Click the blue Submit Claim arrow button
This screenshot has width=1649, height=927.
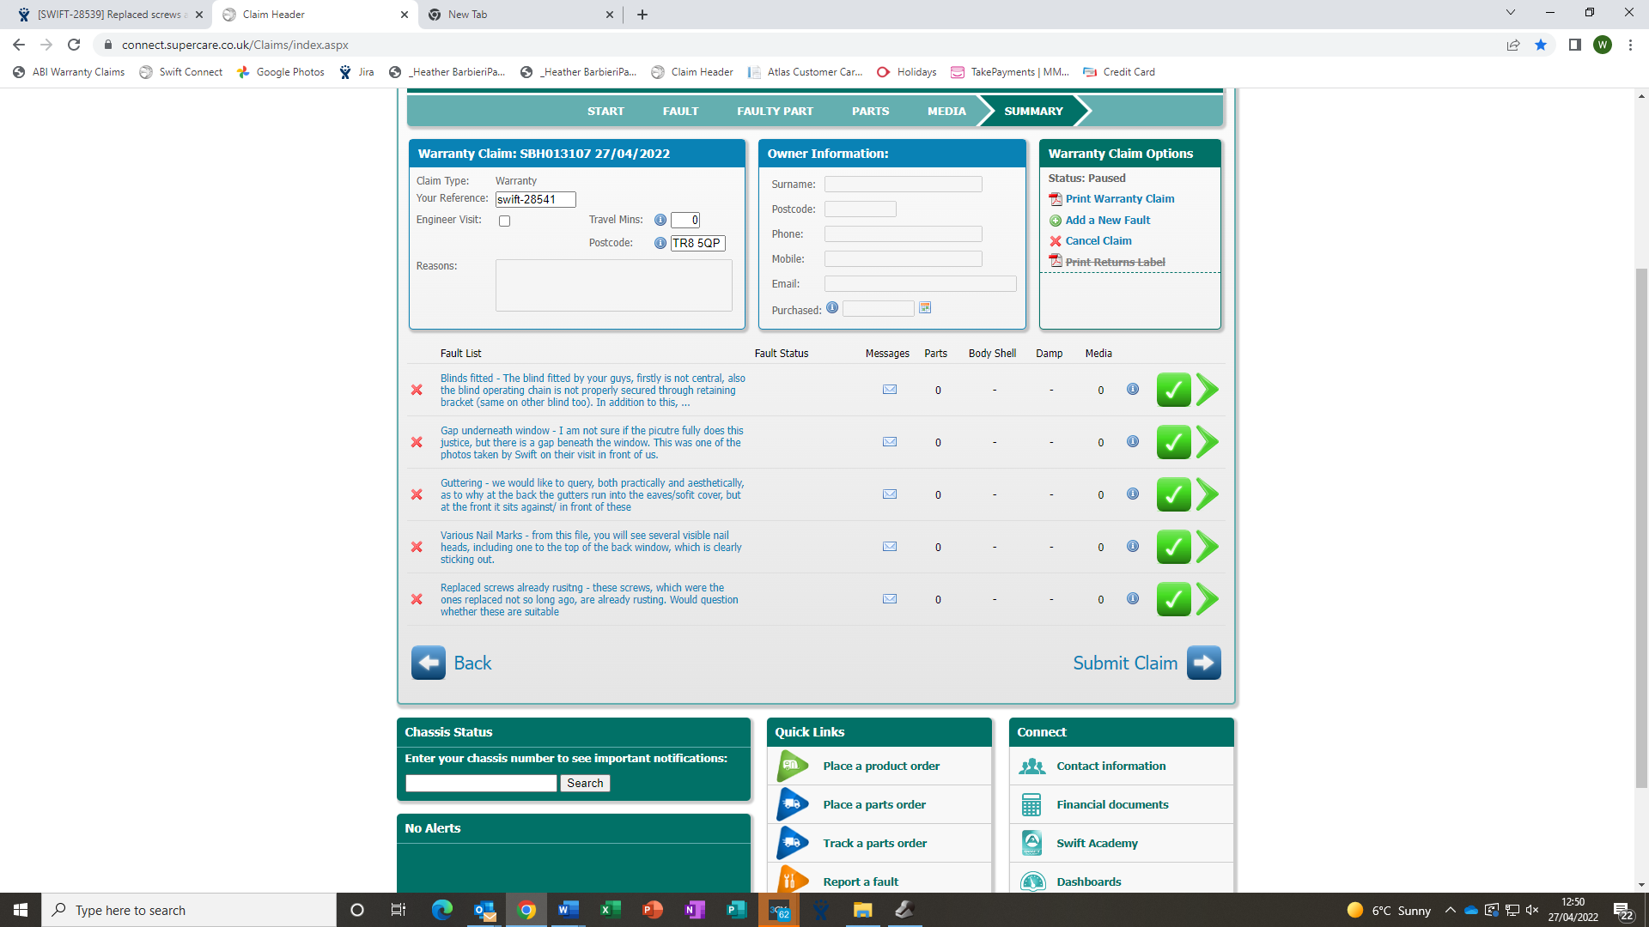point(1203,663)
